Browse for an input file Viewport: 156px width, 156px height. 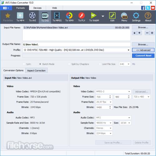pos(143,27)
